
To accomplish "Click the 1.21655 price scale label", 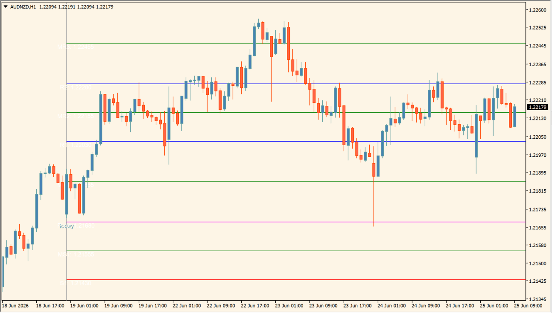I will (537, 228).
